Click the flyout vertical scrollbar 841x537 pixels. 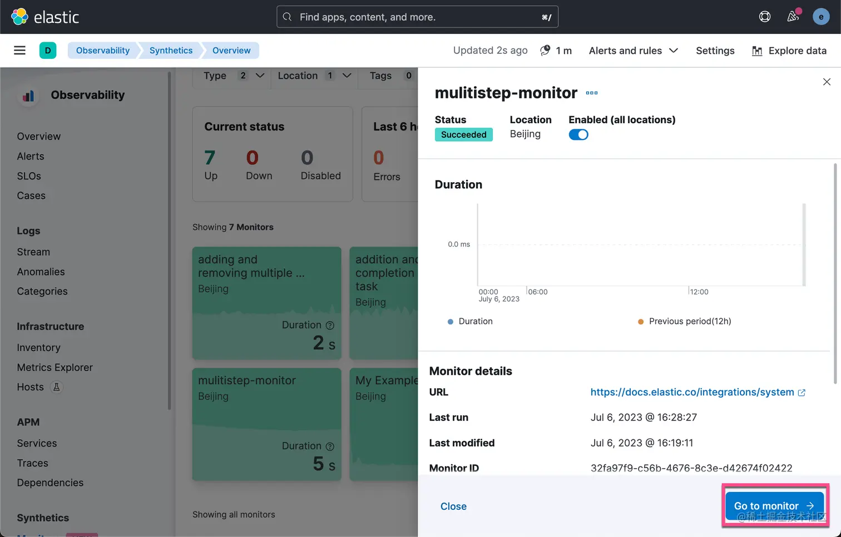[x=835, y=273]
